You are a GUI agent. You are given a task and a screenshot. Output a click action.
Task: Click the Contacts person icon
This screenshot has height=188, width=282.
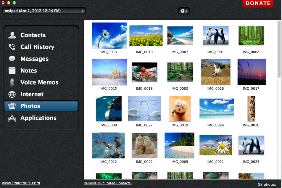12,35
